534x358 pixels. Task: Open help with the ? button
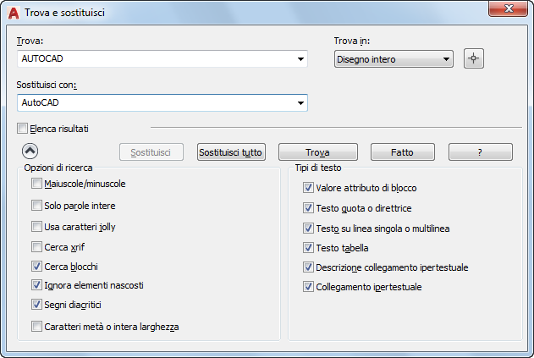coord(481,152)
